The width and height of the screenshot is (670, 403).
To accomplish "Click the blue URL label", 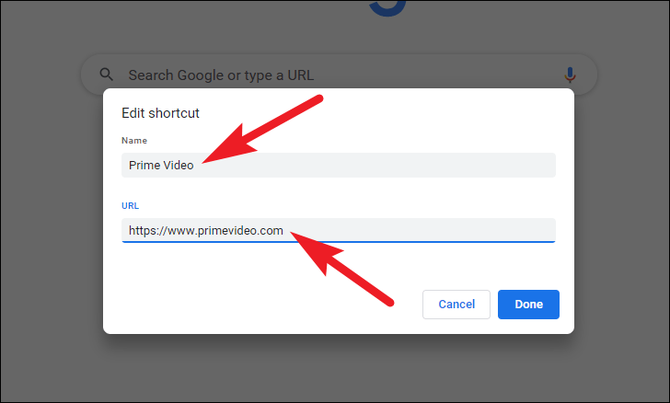I will click(130, 205).
